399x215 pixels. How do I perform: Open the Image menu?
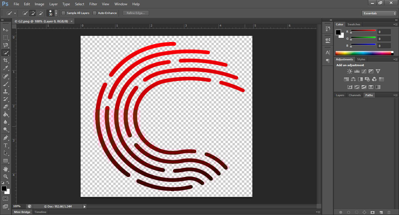pyautogui.click(x=39, y=4)
